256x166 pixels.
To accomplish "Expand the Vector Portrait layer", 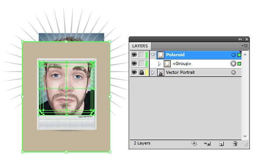I will pyautogui.click(x=153, y=72).
